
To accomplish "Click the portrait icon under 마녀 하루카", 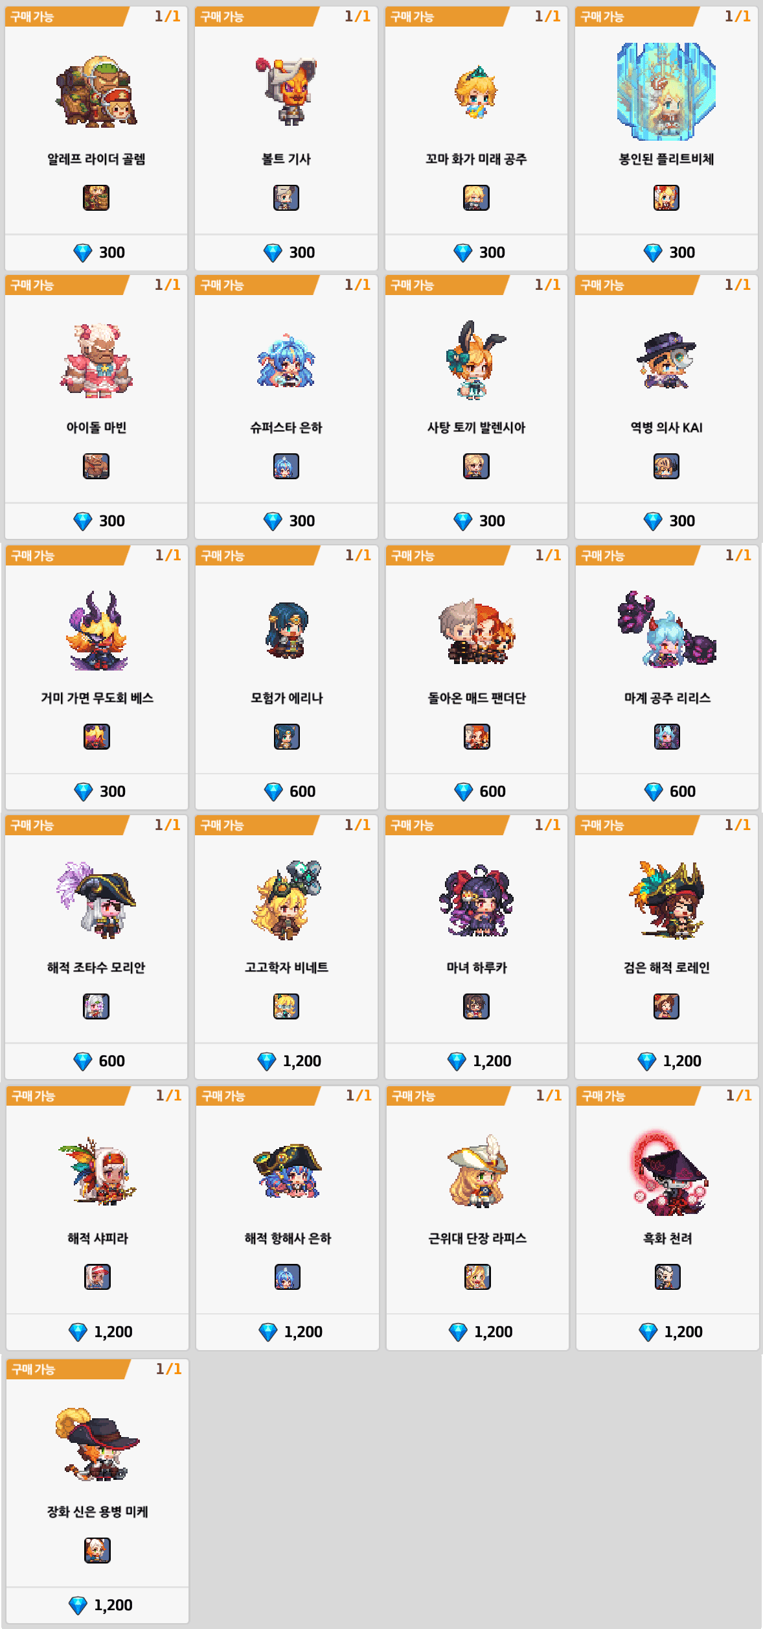I will tap(476, 1006).
